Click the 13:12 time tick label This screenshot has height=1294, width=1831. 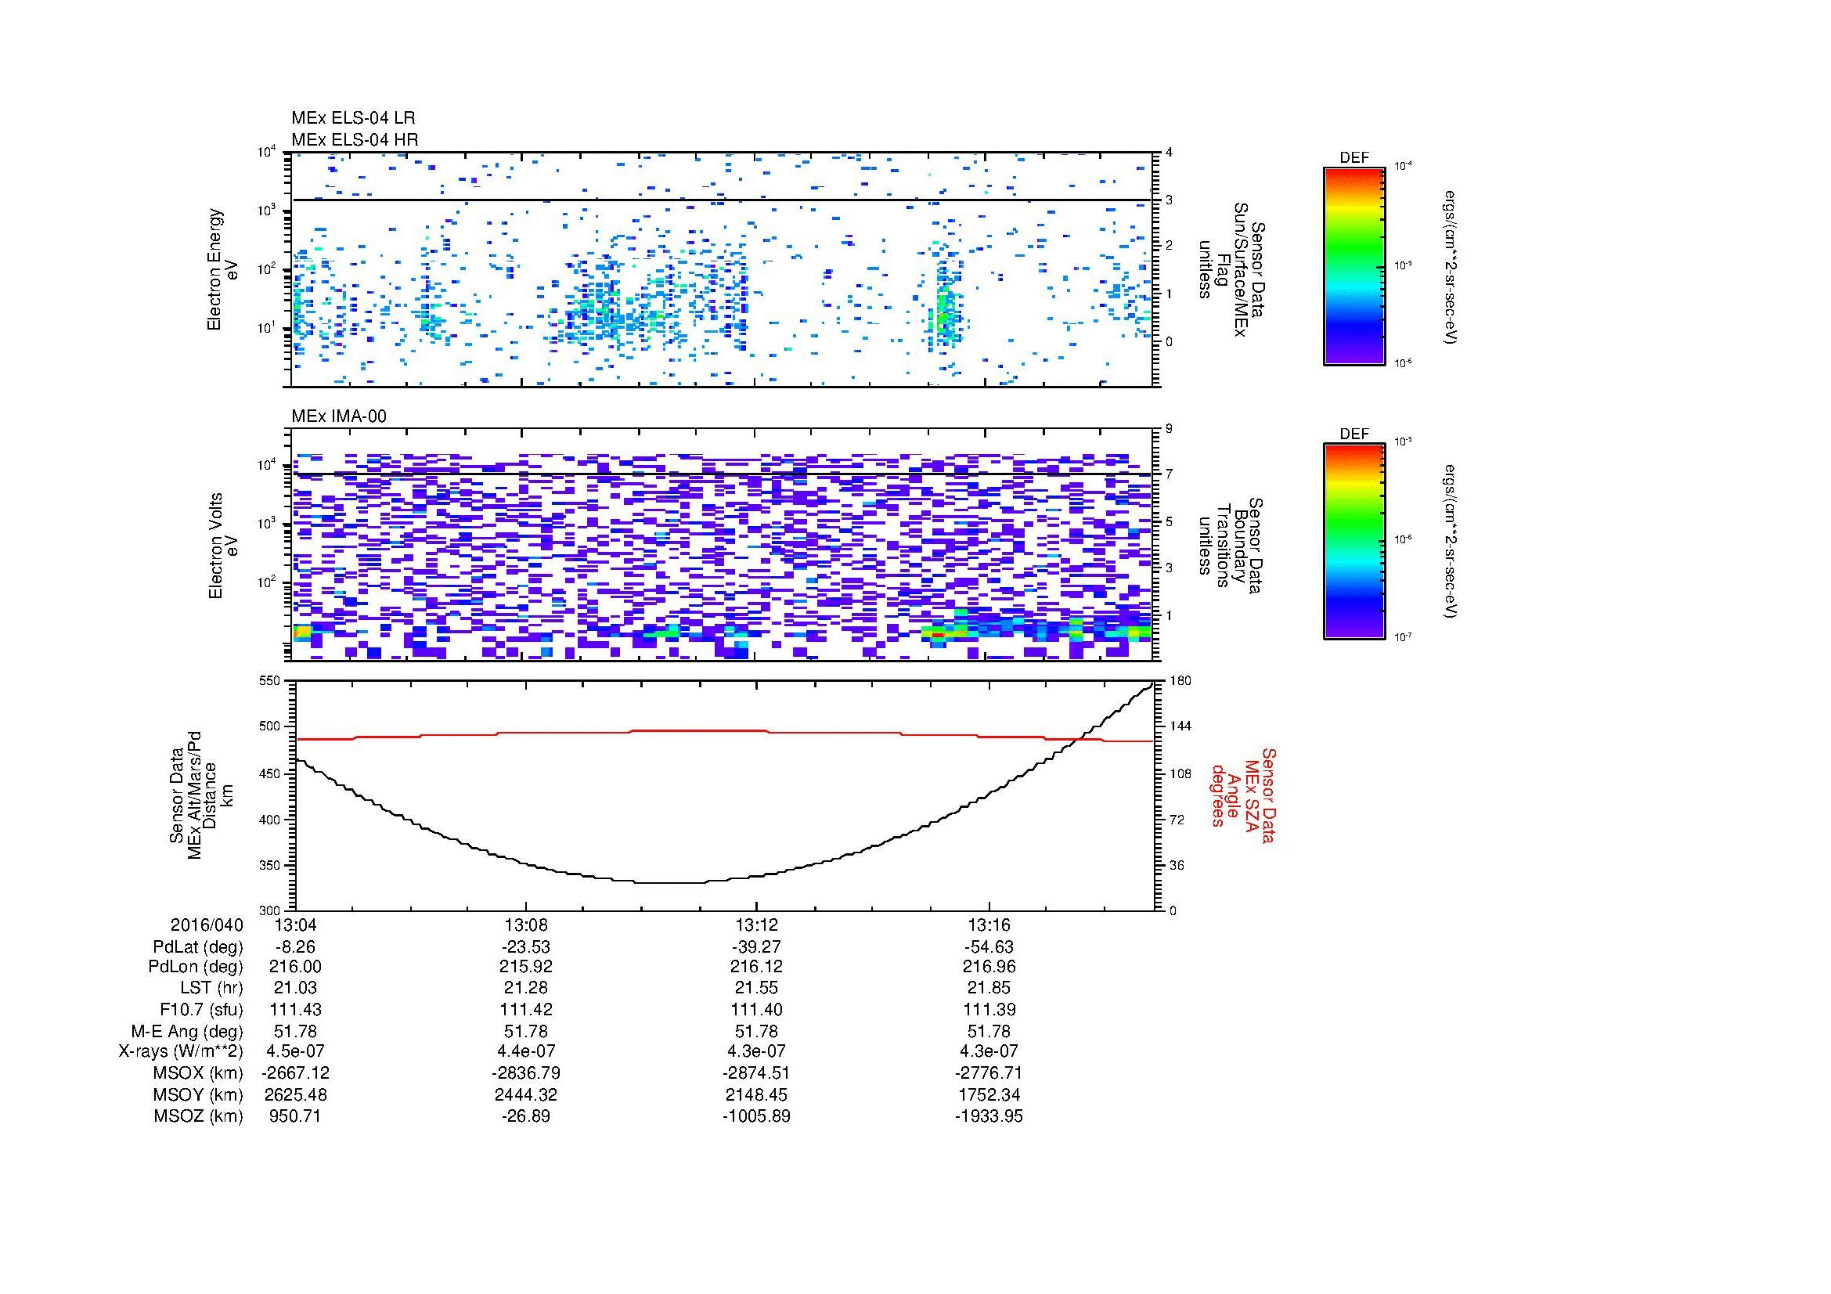pyautogui.click(x=757, y=925)
